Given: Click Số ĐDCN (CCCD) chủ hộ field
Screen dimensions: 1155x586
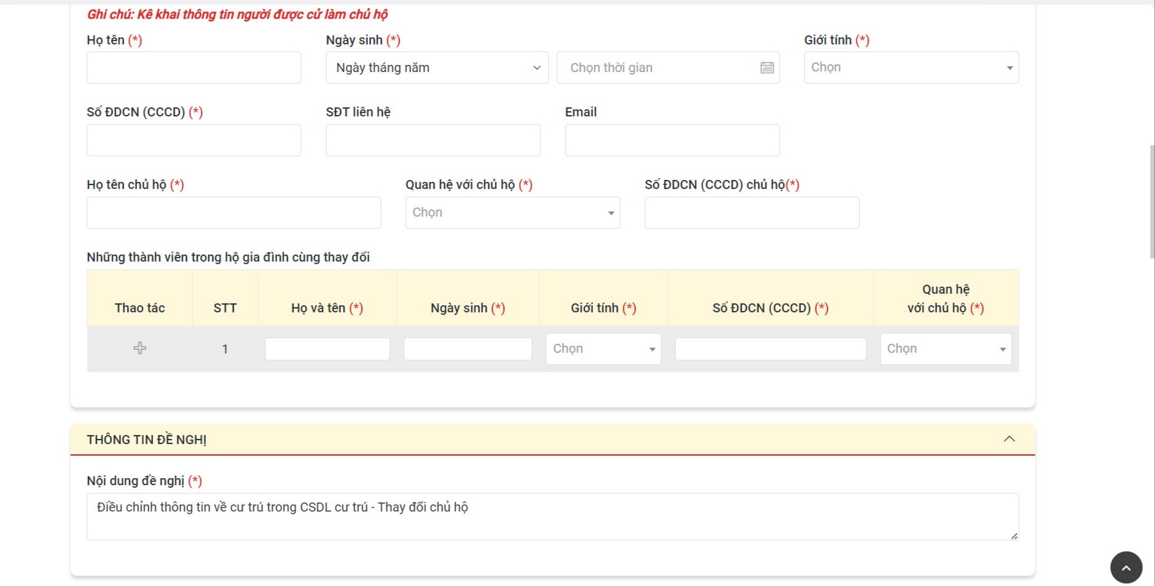Looking at the screenshot, I should pyautogui.click(x=751, y=213).
